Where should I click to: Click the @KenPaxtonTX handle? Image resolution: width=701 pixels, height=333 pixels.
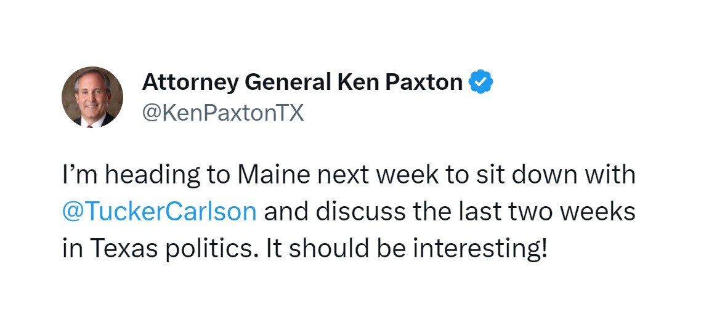tap(222, 113)
